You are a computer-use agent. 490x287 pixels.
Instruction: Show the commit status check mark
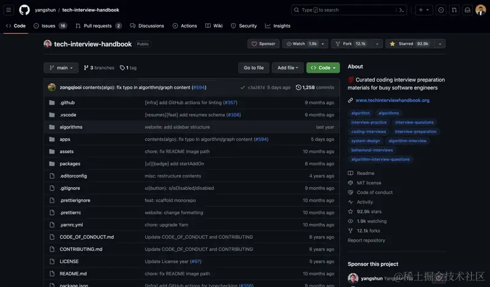pyautogui.click(x=243, y=88)
